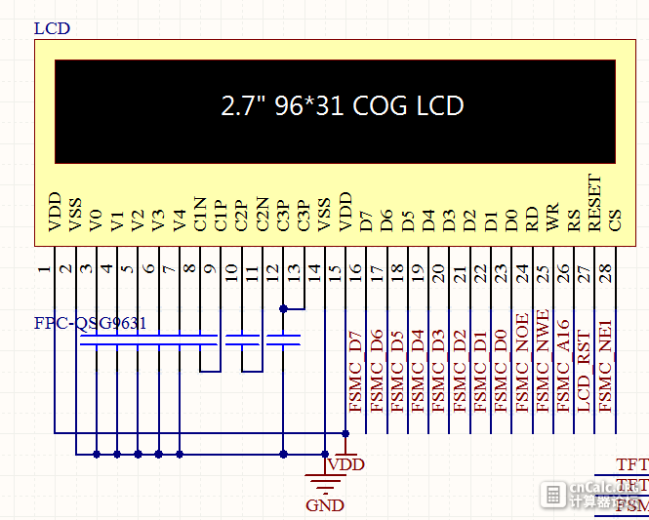Click the FSMC_D2 net label

click(x=460, y=372)
